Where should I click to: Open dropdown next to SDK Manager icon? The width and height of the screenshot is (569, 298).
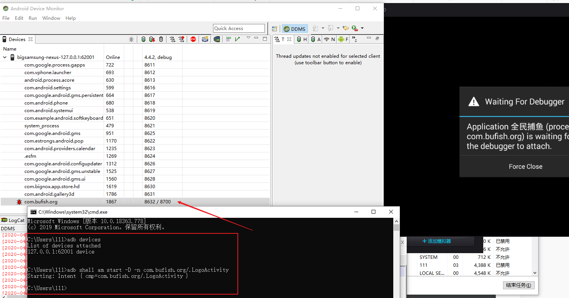323,28
